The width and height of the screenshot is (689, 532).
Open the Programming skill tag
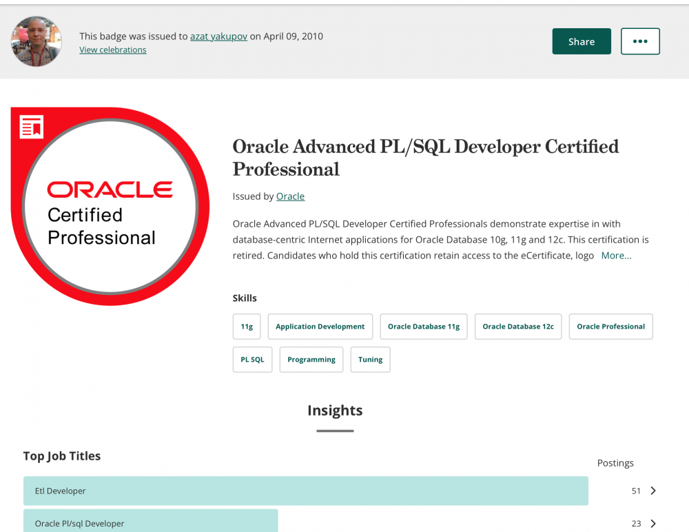(311, 360)
